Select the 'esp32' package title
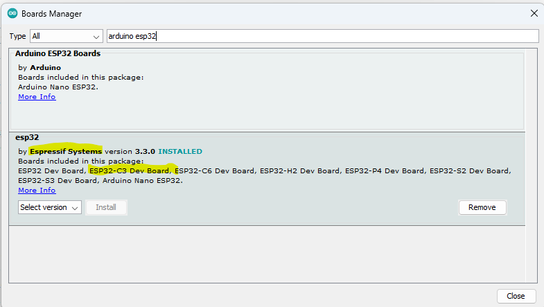The width and height of the screenshot is (544, 307). (27, 137)
